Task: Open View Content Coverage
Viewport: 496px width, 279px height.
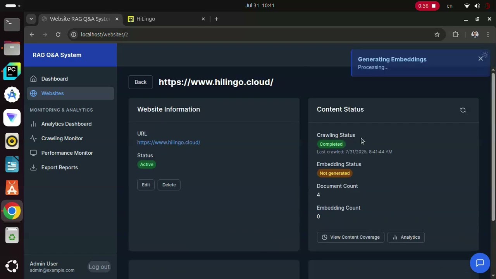Action: click(351, 237)
